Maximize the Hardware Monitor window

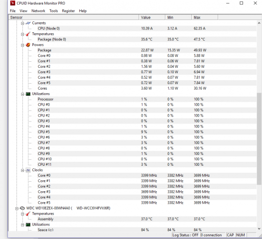pos(241,3)
